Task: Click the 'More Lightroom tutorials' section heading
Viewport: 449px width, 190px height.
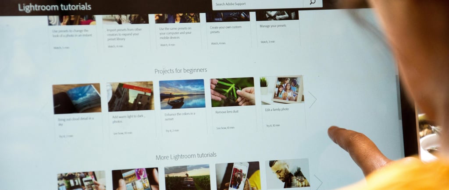Action: (186, 156)
